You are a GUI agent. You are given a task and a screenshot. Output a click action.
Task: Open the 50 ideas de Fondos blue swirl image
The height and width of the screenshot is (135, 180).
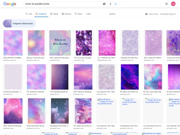130,77
